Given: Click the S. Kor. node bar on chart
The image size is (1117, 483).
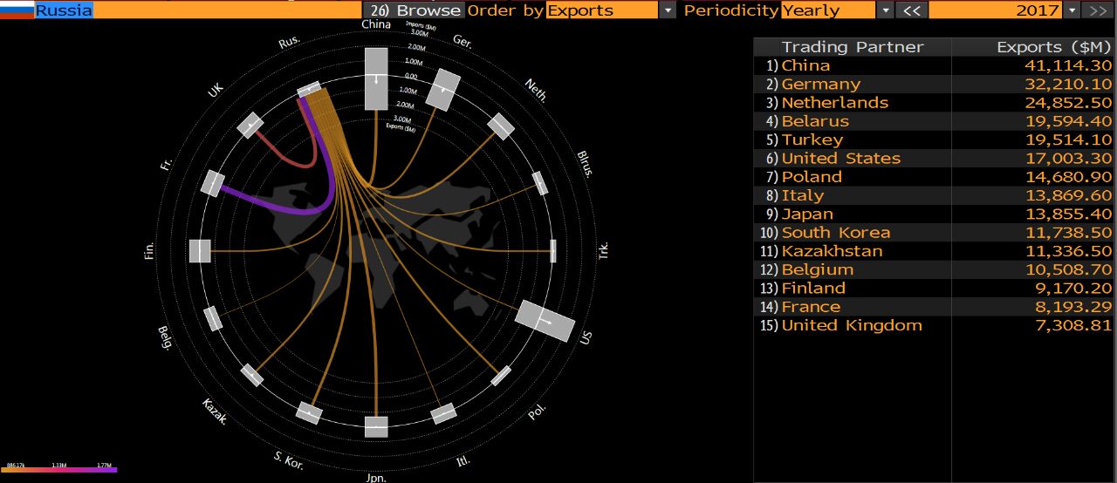Looking at the screenshot, I should pos(309,412).
